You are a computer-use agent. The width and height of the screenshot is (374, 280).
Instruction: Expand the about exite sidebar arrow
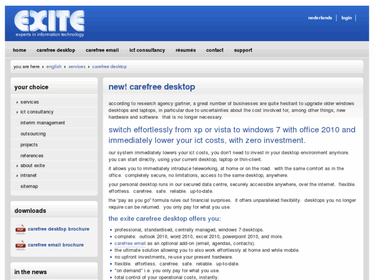[x=17, y=165]
